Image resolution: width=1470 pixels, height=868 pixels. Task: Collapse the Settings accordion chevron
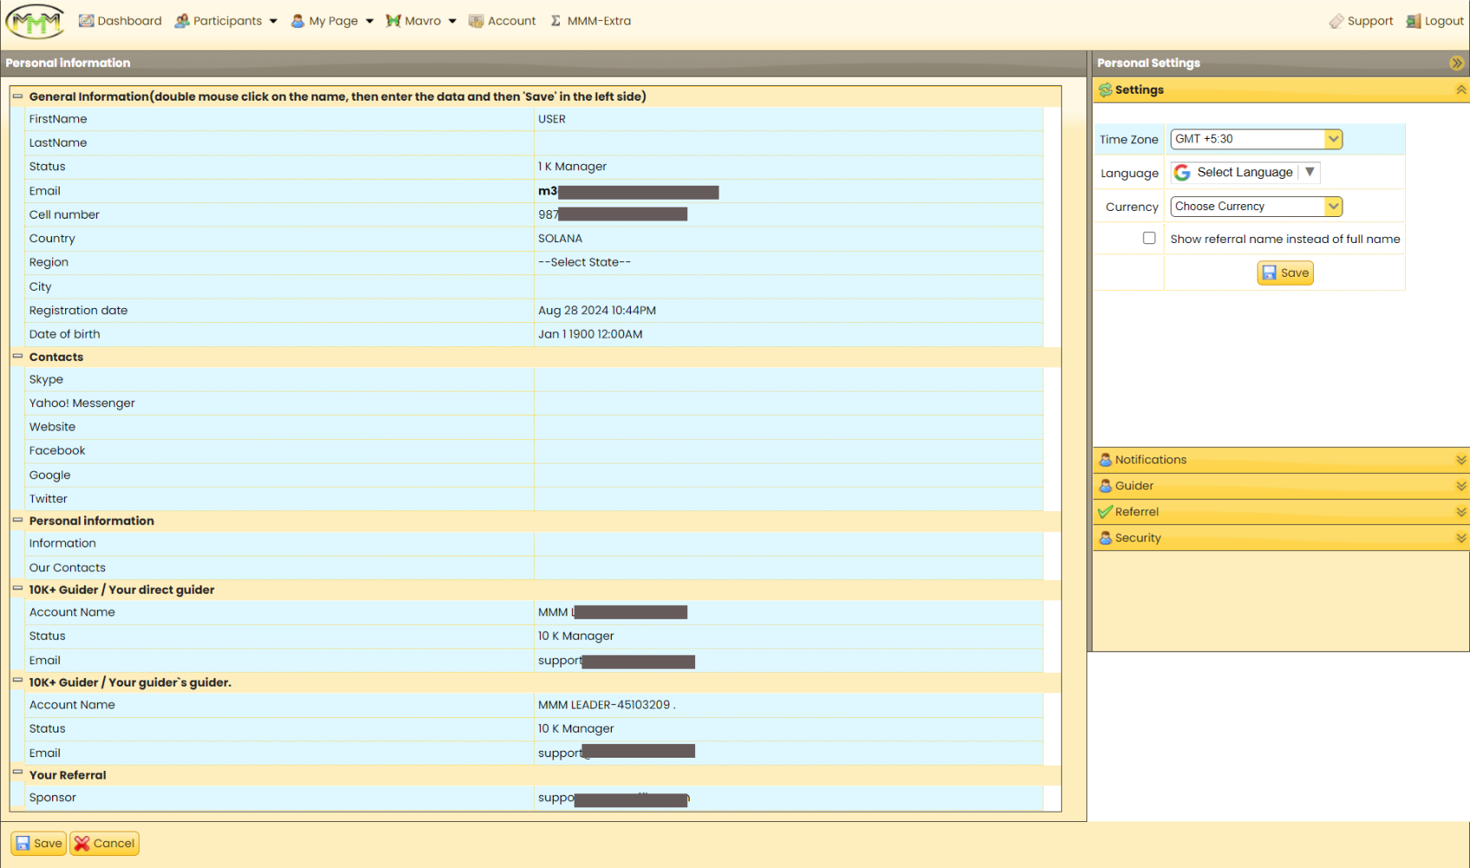coord(1461,90)
